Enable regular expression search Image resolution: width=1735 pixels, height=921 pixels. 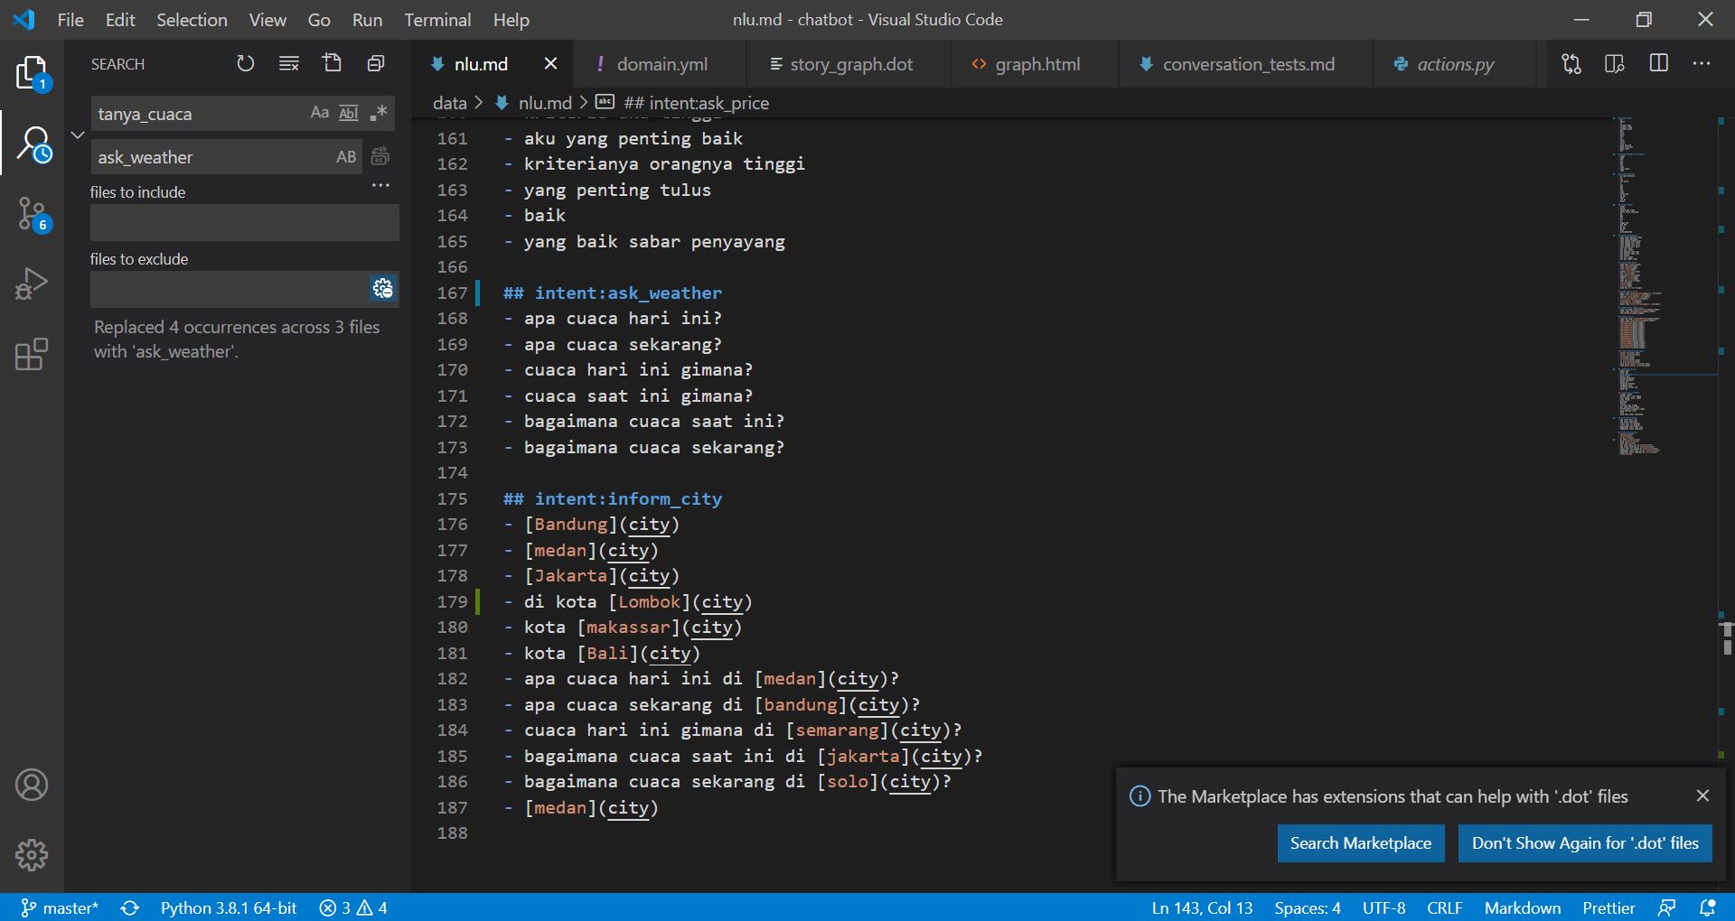(x=379, y=113)
